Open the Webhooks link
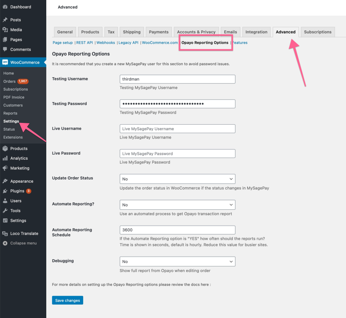 [106, 43]
